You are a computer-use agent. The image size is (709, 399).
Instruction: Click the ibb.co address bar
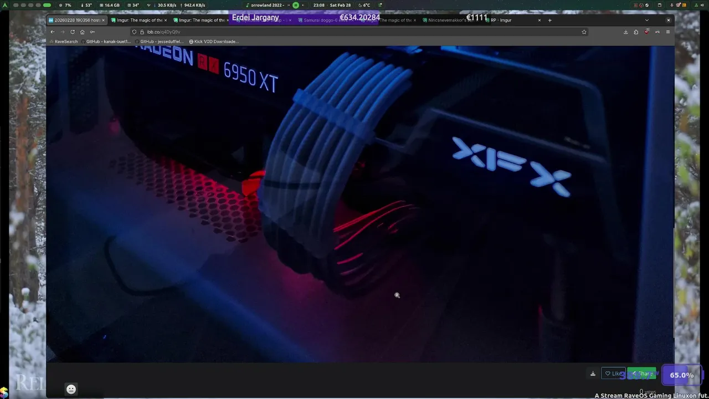point(360,32)
